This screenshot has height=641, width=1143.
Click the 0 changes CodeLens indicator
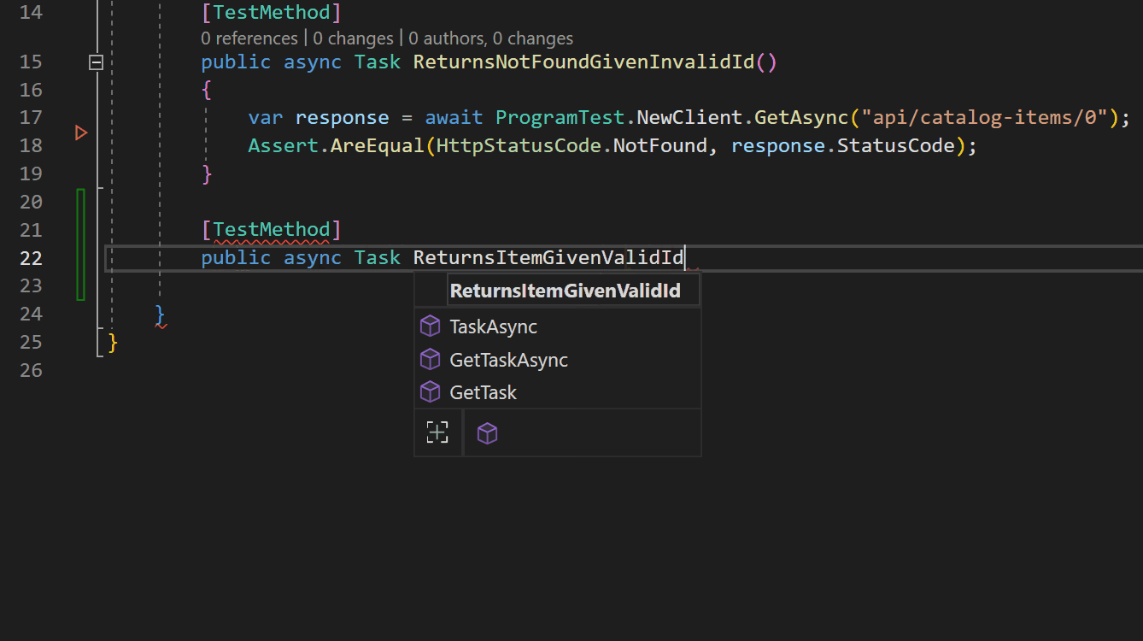click(353, 38)
